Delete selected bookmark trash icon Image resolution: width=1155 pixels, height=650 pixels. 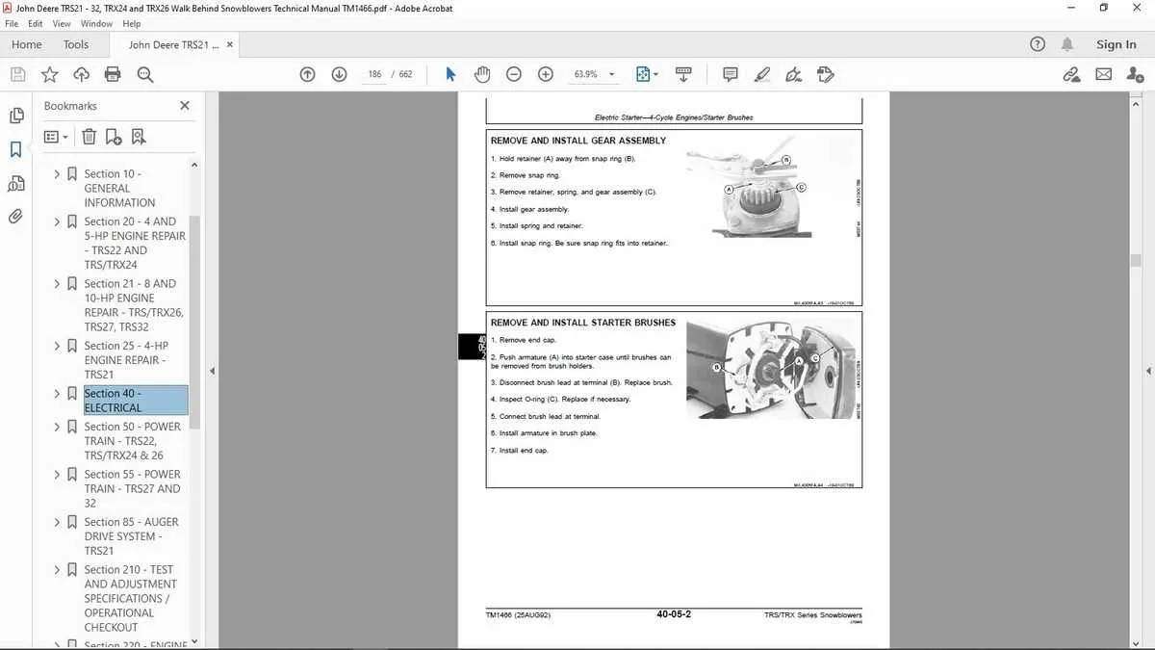click(89, 137)
